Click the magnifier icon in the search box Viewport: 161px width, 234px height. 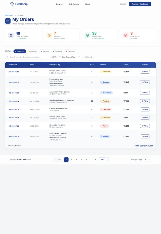coord(8,57)
